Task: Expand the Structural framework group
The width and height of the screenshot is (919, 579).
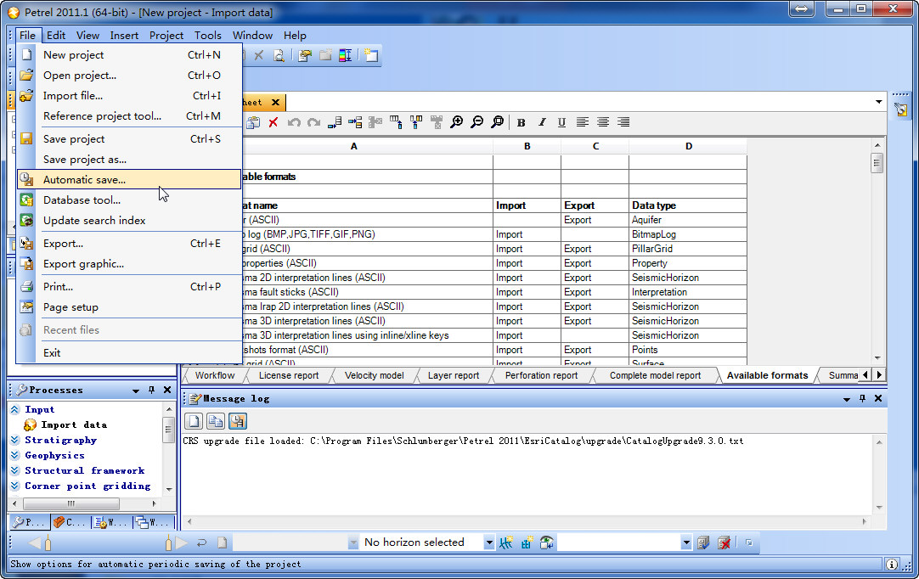Action: 15,470
